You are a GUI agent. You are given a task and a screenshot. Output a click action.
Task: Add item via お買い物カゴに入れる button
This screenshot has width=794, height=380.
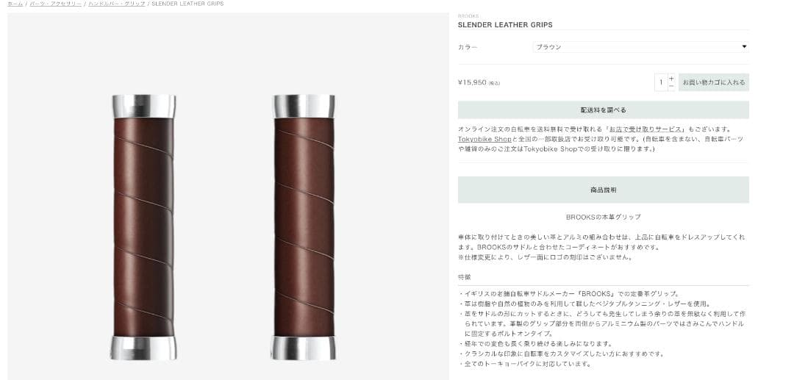tap(713, 82)
